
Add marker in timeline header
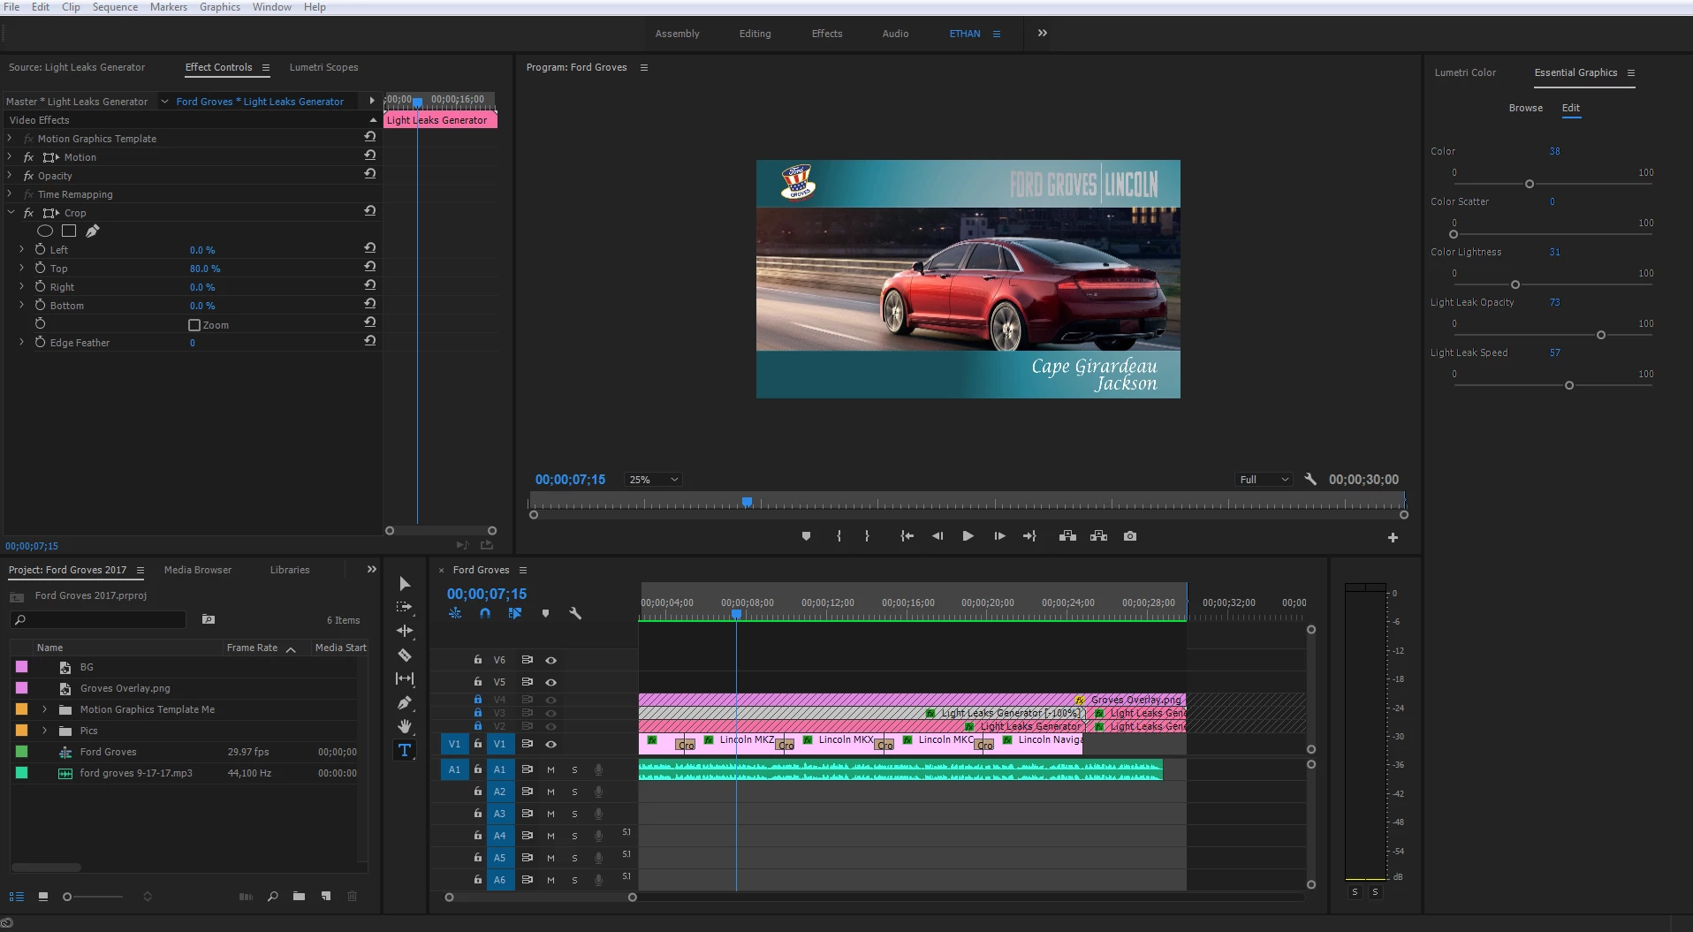(545, 613)
